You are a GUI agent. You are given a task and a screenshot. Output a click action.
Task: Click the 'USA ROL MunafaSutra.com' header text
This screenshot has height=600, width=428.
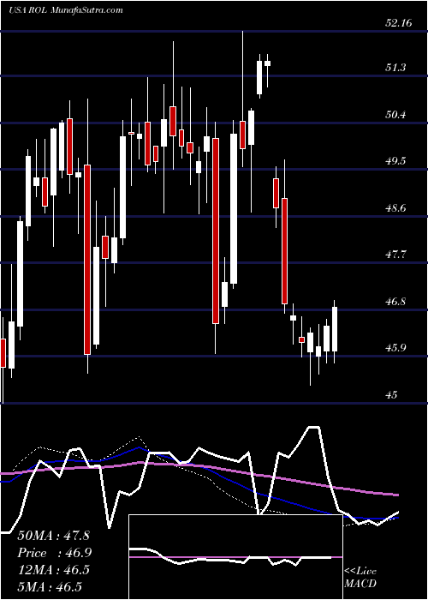point(66,10)
